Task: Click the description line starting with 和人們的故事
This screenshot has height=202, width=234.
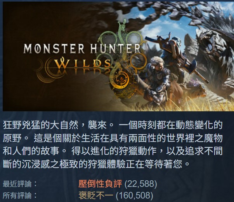Action: 113,151
